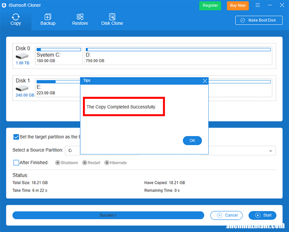This screenshot has height=232, width=289.
Task: Click the Success progress bar
Action: point(108,215)
